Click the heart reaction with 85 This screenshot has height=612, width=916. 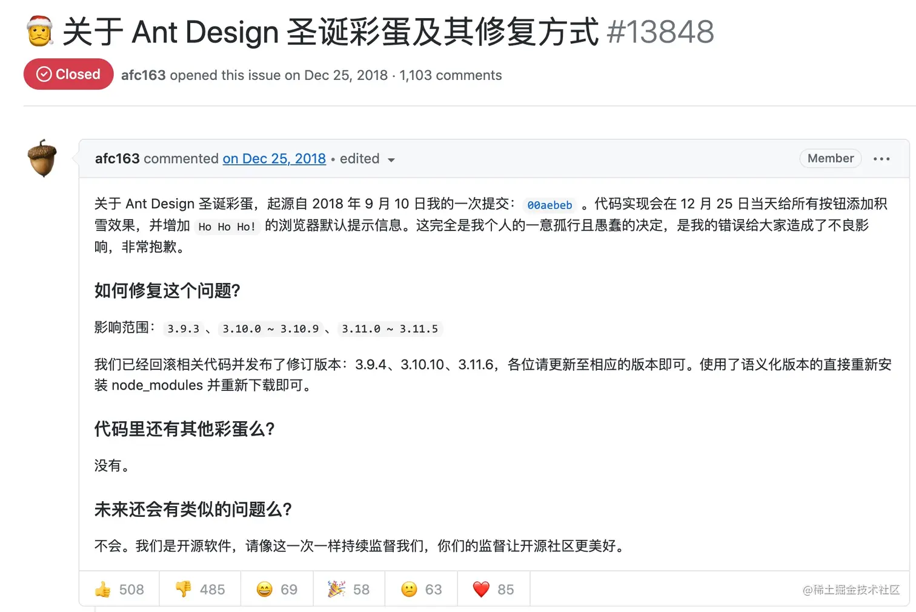pyautogui.click(x=494, y=589)
